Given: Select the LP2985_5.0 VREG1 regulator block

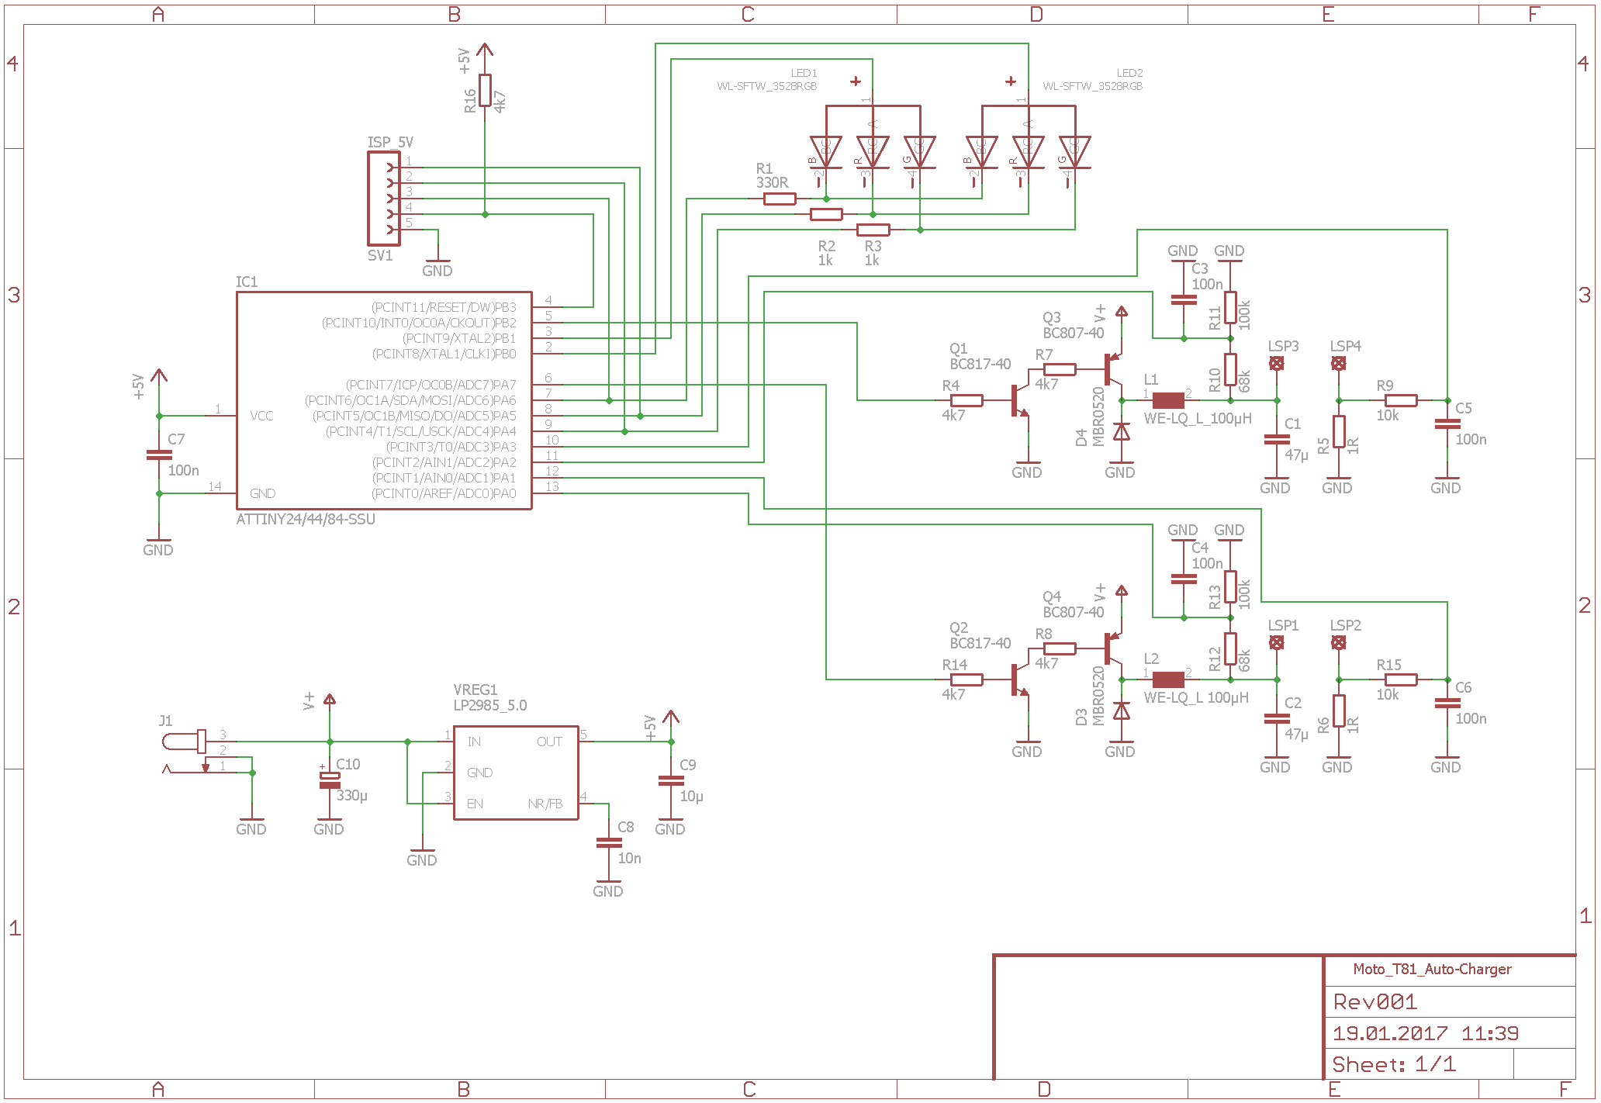Looking at the screenshot, I should 515,773.
